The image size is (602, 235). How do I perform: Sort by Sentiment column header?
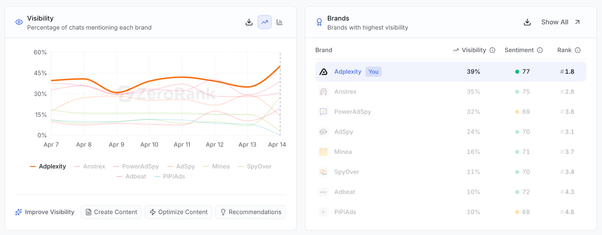[x=519, y=50]
